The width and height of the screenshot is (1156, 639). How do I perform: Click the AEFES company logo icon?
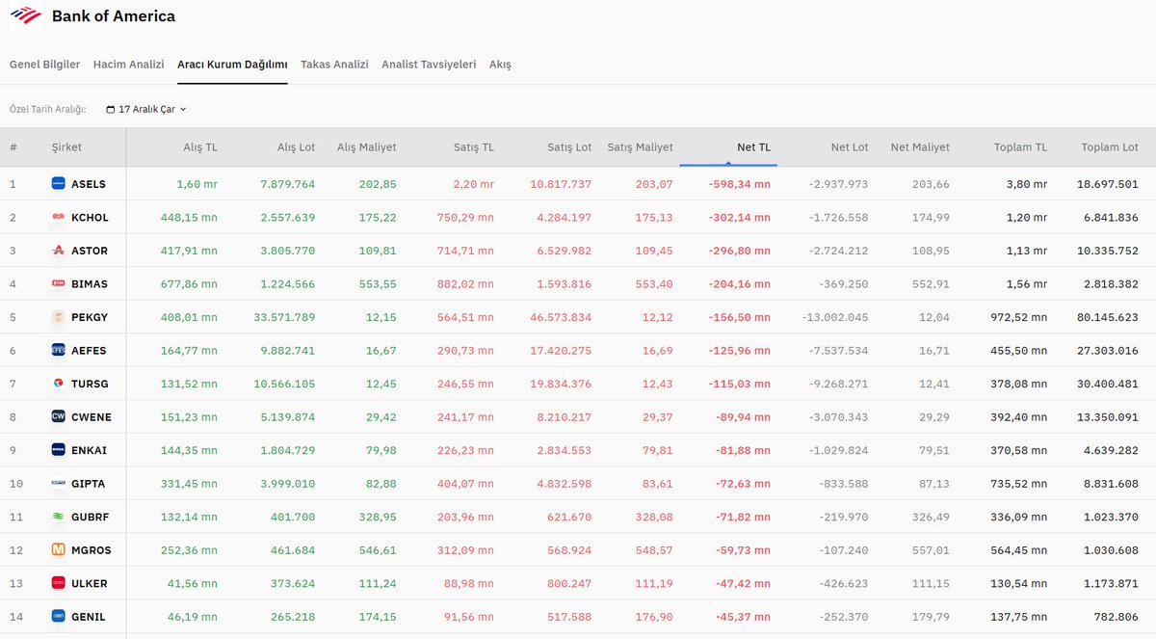click(x=59, y=351)
